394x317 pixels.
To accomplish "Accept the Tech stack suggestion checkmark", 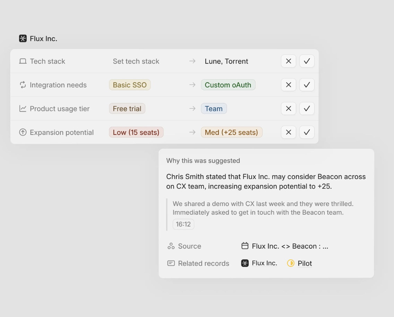I will point(307,61).
